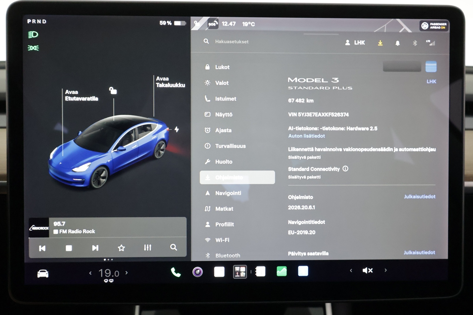This screenshot has width=473, height=315.
Task: Lower volume with left chevron
Action: coord(351,270)
